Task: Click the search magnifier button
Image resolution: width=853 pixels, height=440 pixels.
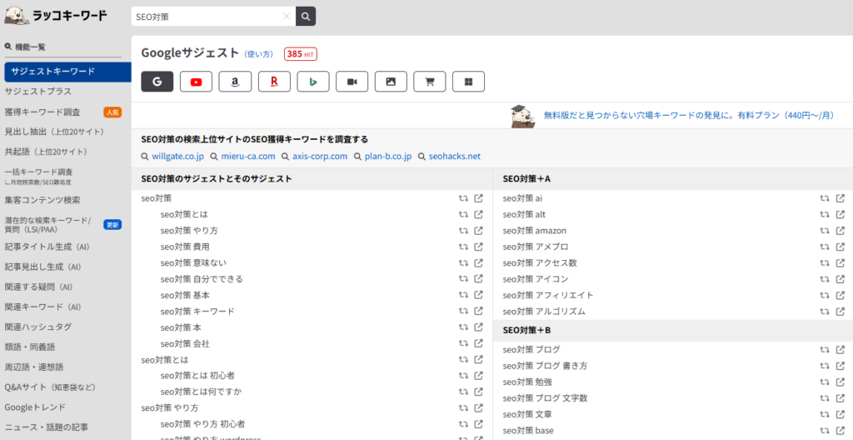Action: pyautogui.click(x=306, y=17)
